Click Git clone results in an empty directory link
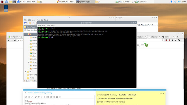Screen dimensions: 187x105 click(x=40, y=93)
